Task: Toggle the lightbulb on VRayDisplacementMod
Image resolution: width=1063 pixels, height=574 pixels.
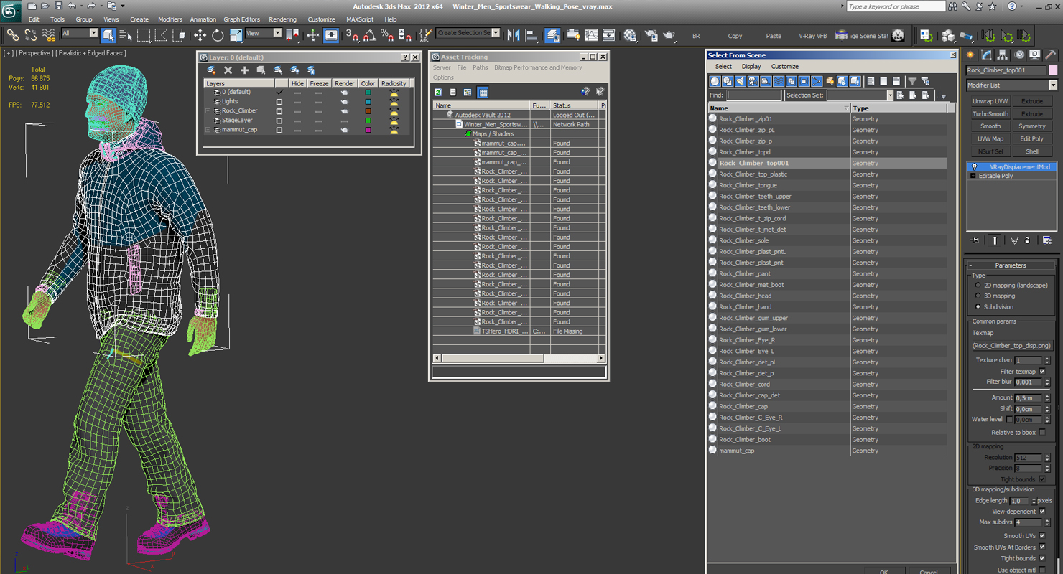Action: 975,166
